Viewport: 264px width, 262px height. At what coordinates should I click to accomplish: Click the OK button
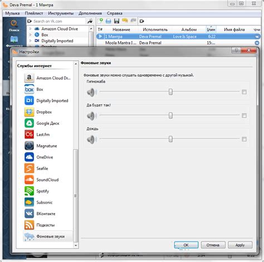(x=186, y=245)
